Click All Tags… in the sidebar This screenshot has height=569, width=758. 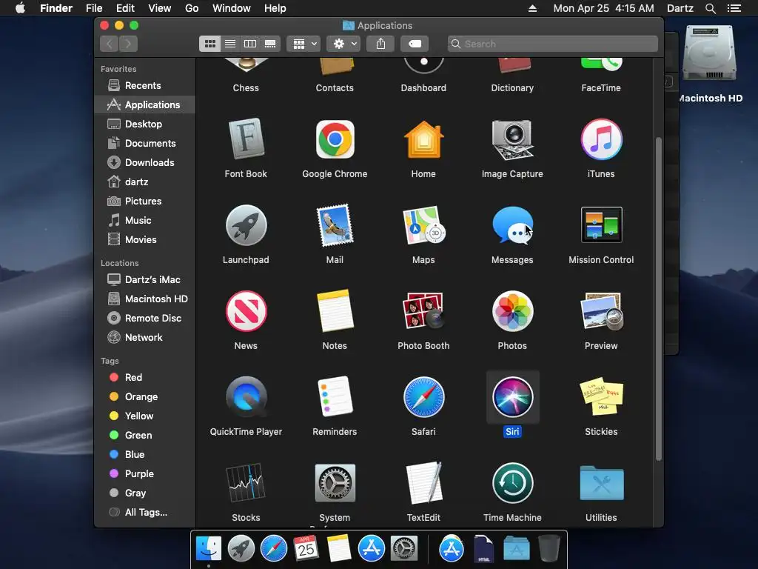(x=145, y=513)
